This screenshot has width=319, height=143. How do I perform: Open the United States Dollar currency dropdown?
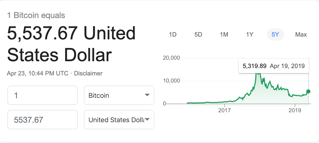pos(119,120)
